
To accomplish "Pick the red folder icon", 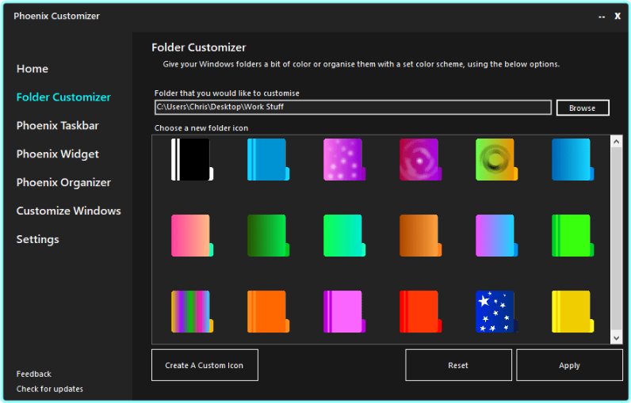I will coord(419,311).
